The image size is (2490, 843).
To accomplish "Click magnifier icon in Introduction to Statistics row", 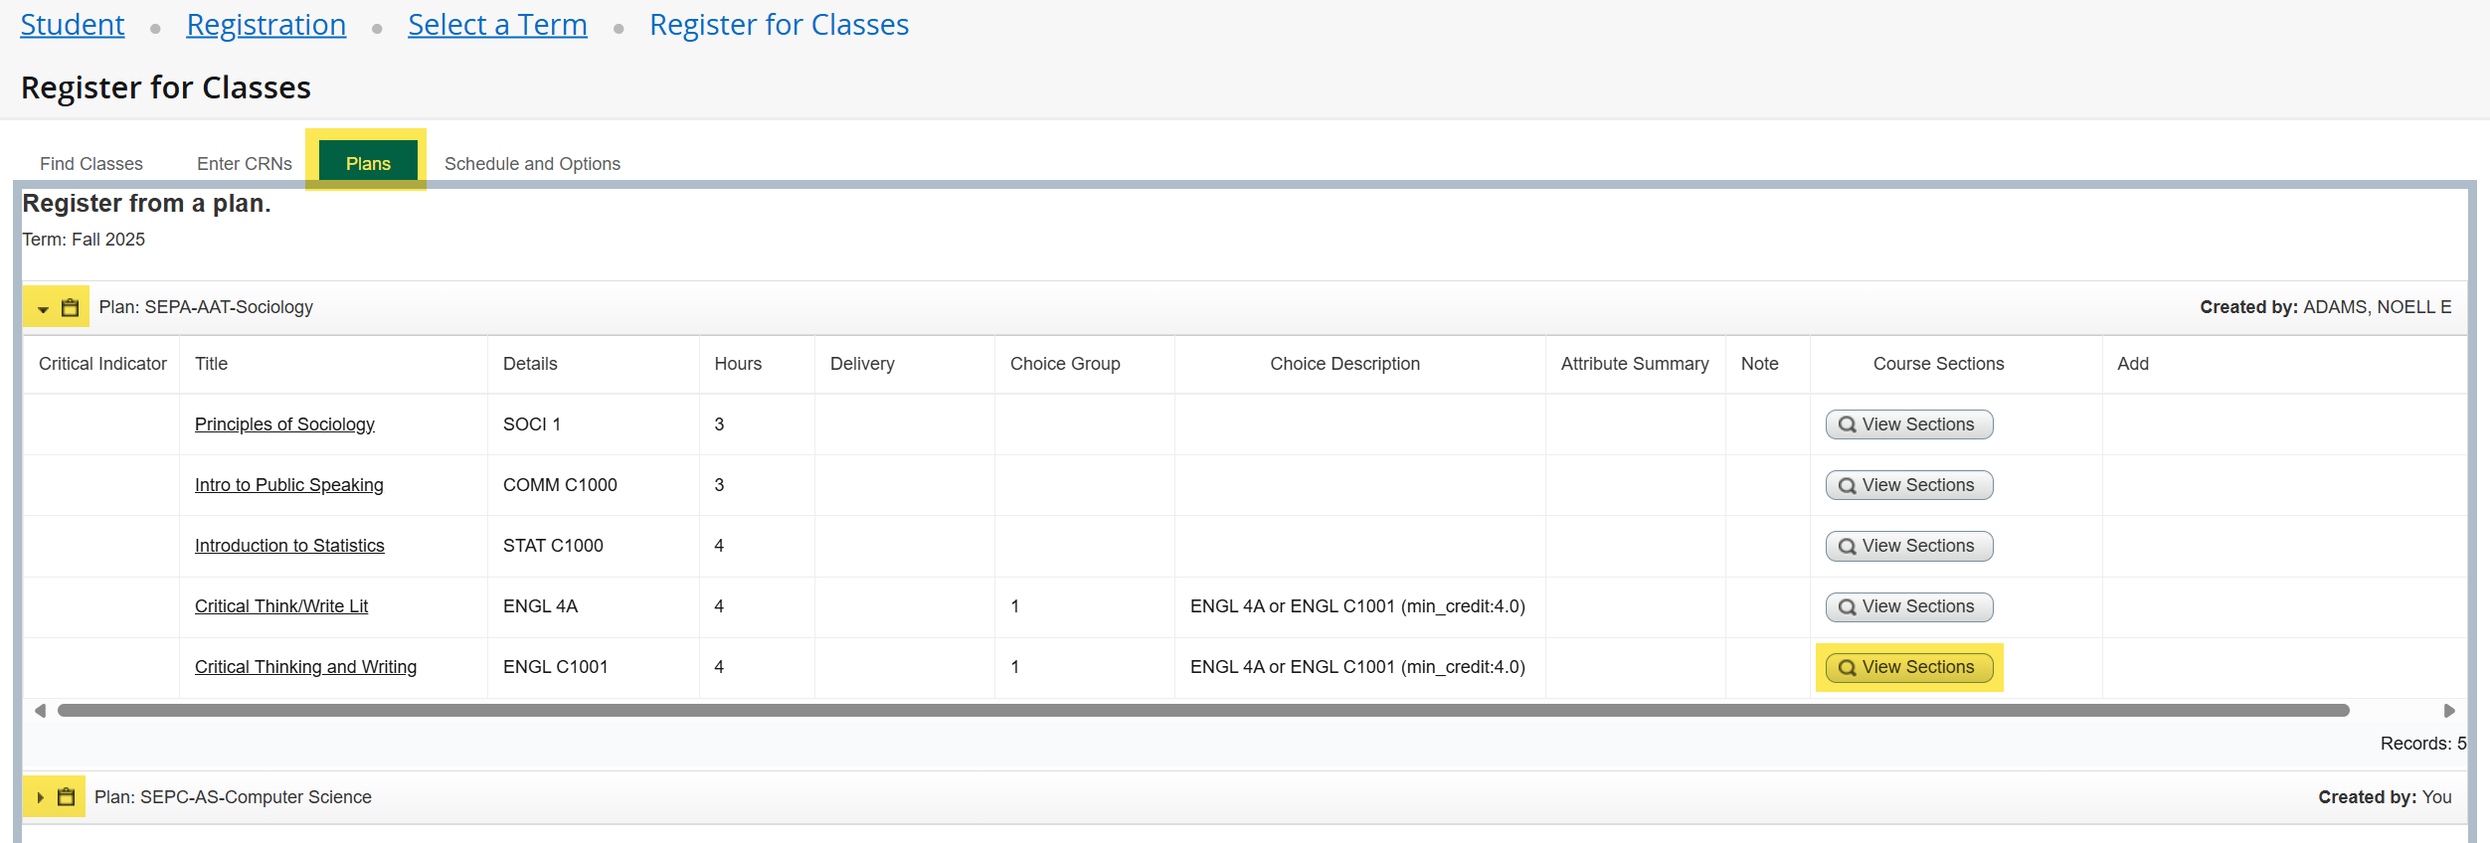I will tap(1847, 547).
